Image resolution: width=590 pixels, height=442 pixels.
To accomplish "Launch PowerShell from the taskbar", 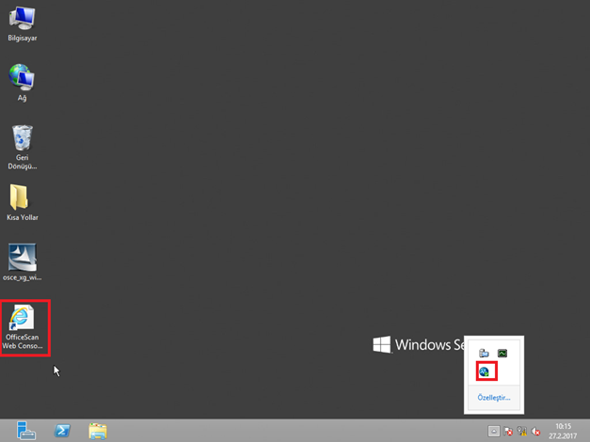I will [62, 431].
